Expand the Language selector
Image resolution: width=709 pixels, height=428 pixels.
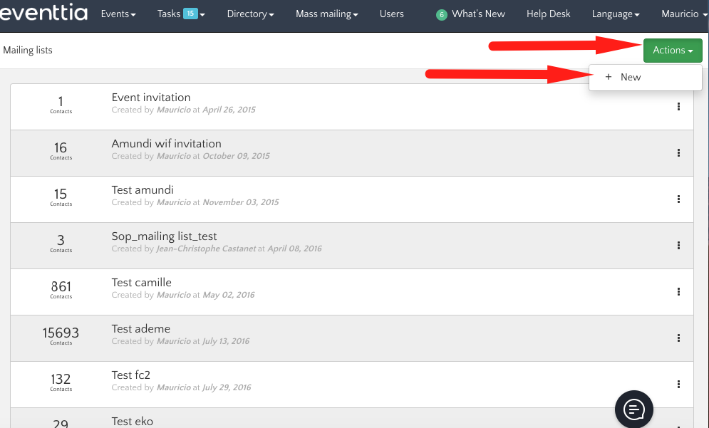(x=615, y=14)
